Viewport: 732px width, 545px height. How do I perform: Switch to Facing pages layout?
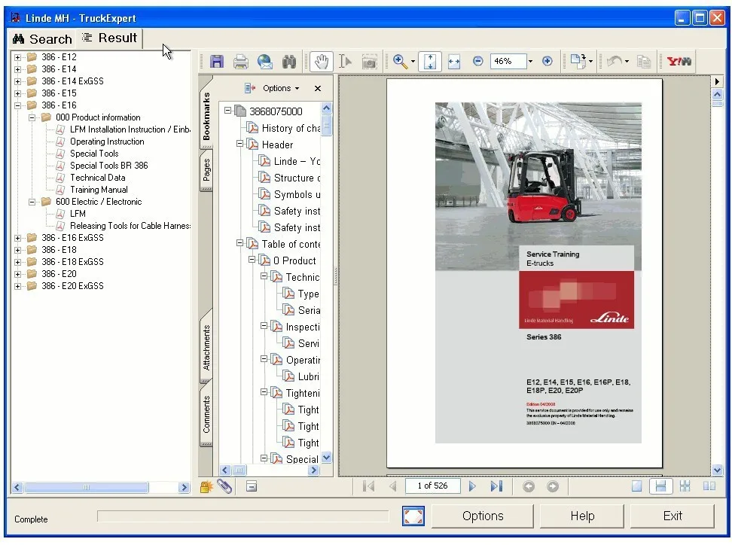click(709, 486)
